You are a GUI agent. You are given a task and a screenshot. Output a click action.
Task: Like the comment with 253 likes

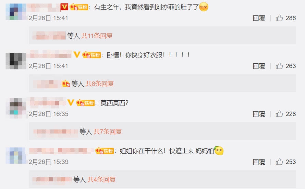[279, 162]
